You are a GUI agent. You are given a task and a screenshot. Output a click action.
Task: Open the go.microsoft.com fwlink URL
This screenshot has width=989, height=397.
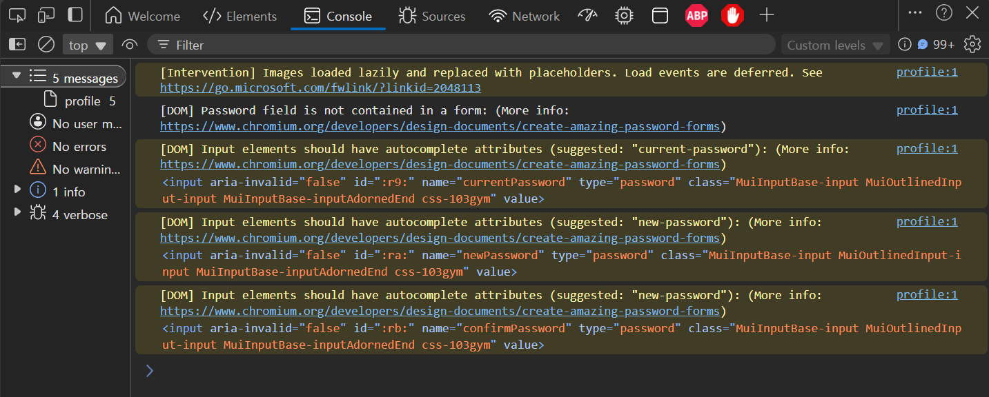[320, 88]
